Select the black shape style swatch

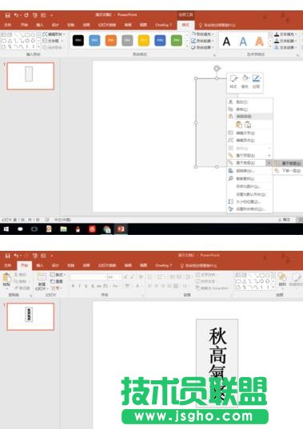pos(78,41)
